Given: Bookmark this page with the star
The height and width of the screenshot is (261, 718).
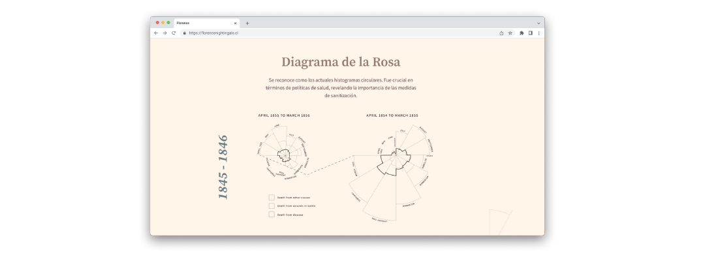Looking at the screenshot, I should pos(510,33).
